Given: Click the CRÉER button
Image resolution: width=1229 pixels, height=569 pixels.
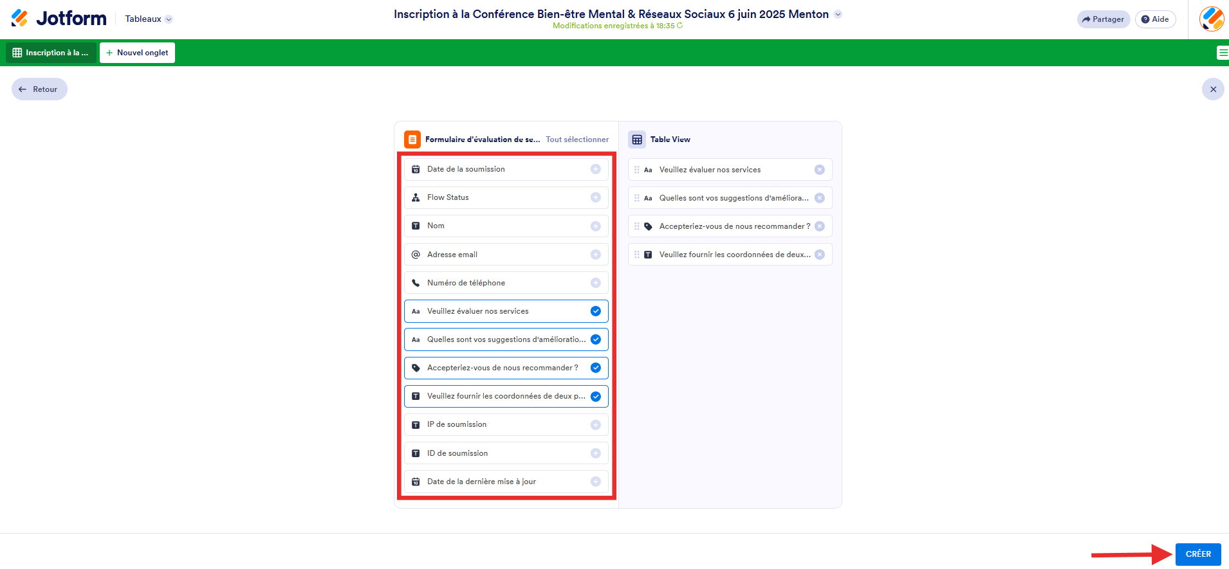Looking at the screenshot, I should [x=1198, y=554].
